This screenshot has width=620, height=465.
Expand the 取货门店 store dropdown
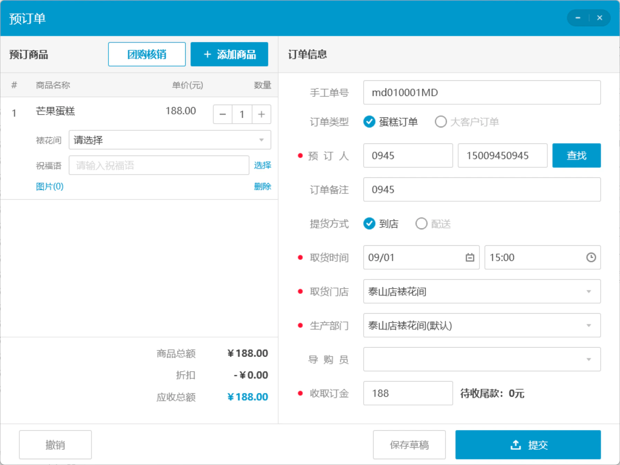click(x=482, y=291)
